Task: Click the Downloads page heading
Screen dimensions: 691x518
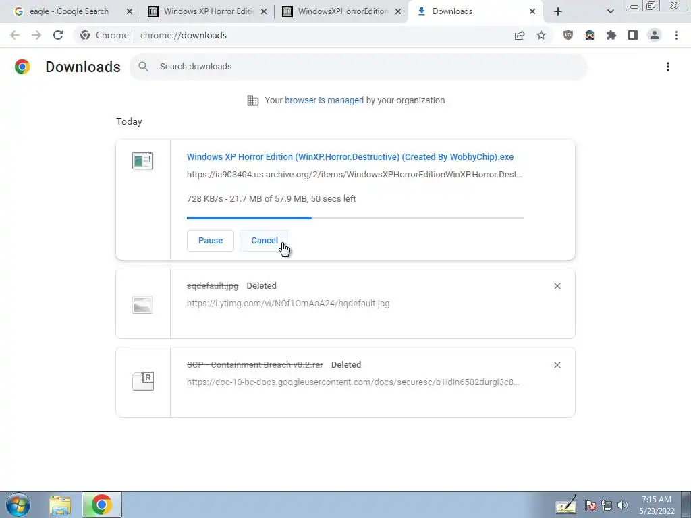Action: 83,67
